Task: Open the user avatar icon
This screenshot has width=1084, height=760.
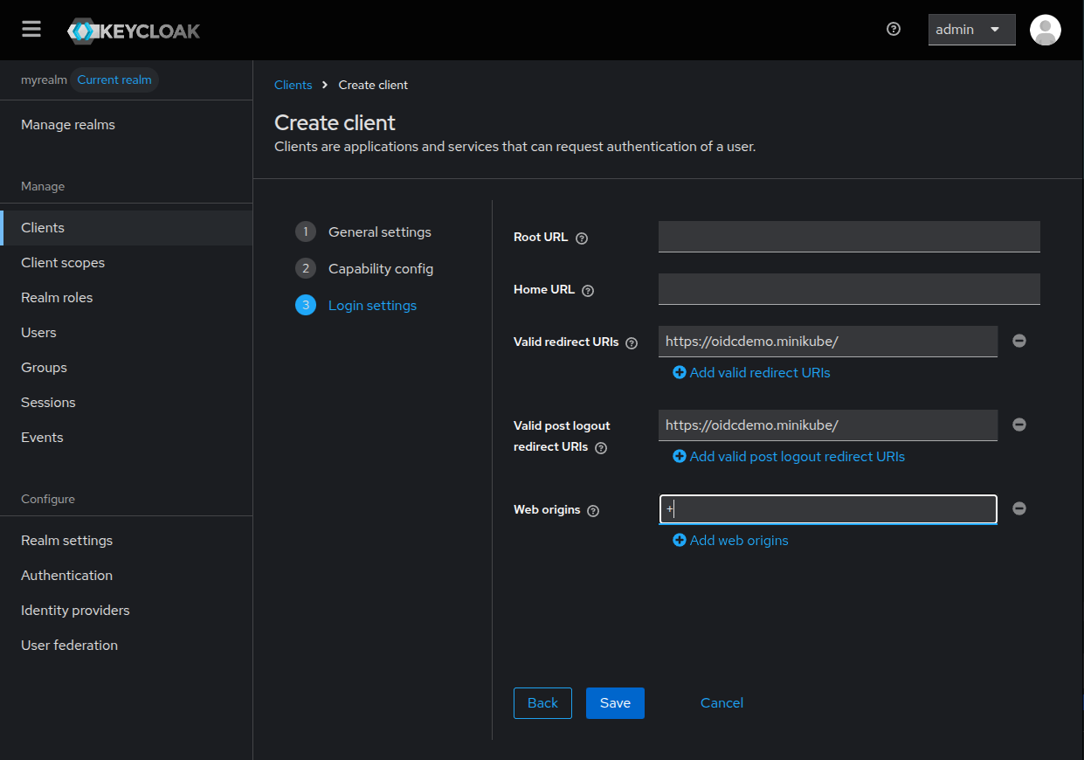Action: 1045,30
